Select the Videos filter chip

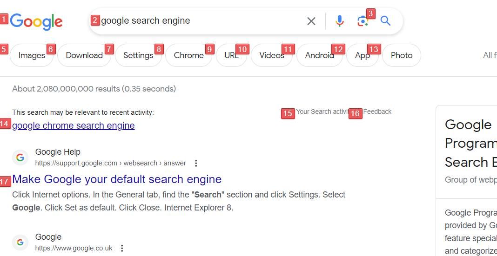[272, 55]
